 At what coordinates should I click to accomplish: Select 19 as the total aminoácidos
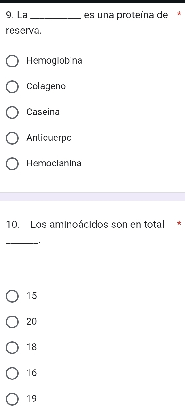pyautogui.click(x=12, y=399)
